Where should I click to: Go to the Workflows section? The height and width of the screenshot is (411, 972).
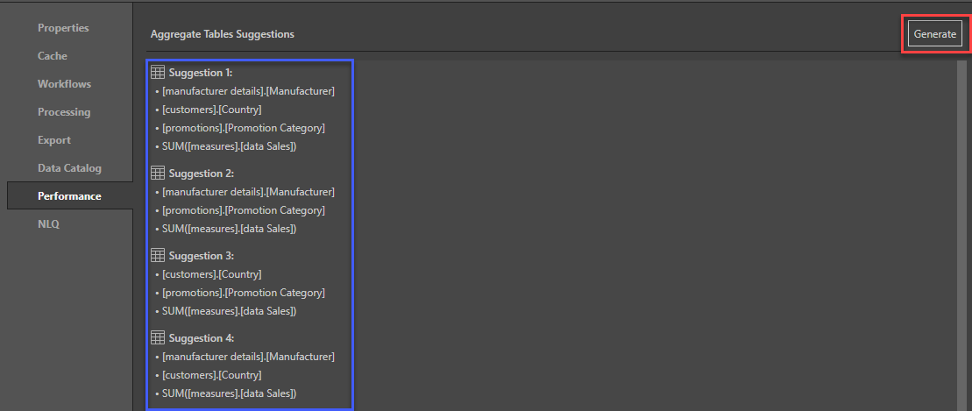coord(64,84)
